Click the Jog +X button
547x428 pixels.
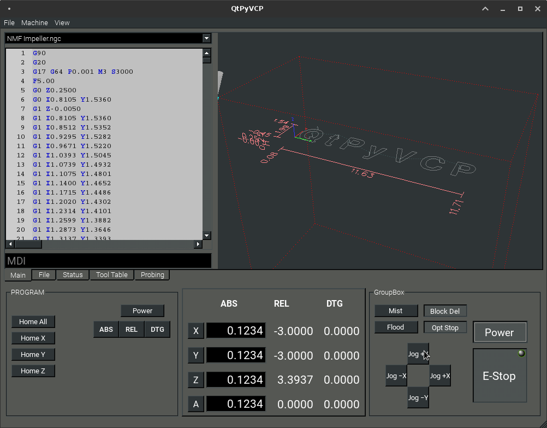[x=440, y=376]
